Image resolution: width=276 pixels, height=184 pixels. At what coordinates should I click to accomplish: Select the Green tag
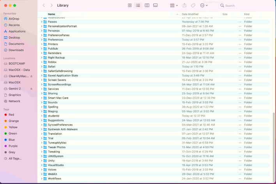[13, 133]
